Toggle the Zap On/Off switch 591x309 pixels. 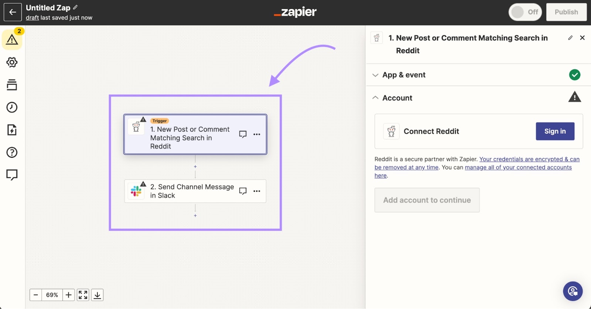[x=525, y=12]
